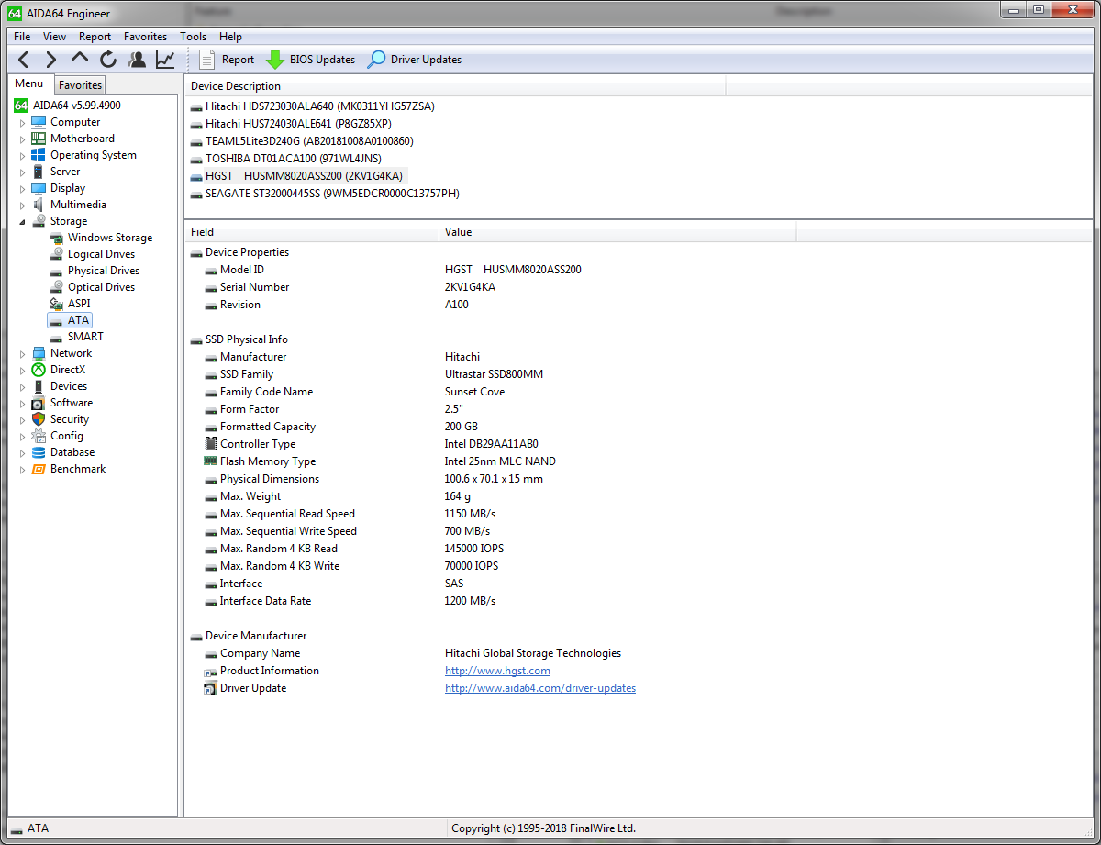Click the AIDA64 v5.99.4900 root icon
1101x845 pixels.
(21, 106)
